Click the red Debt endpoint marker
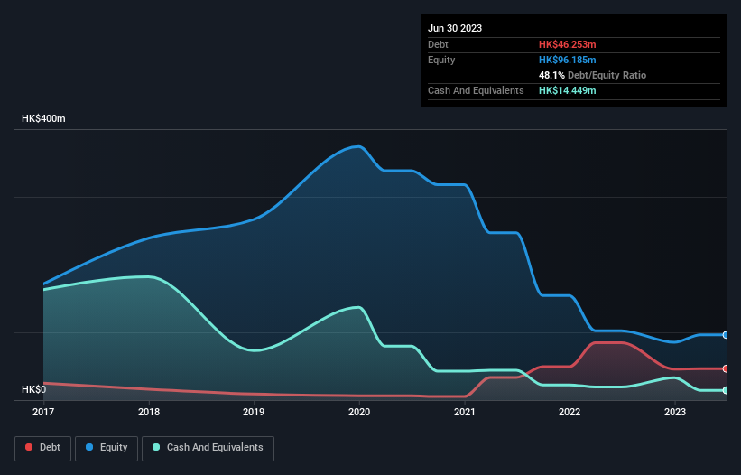Screen dimensions: 741x475 coord(726,368)
